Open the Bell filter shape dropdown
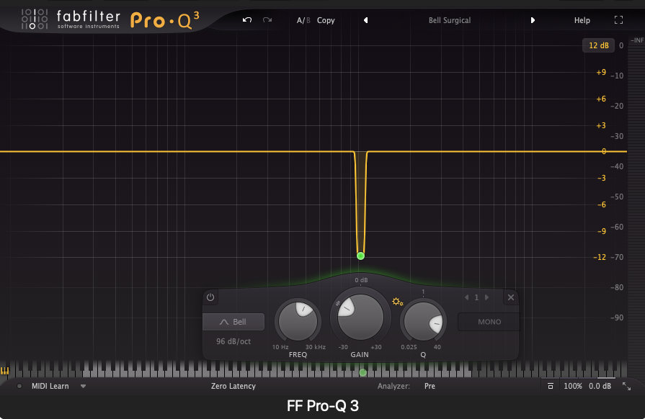The height and width of the screenshot is (419, 645). coord(233,322)
